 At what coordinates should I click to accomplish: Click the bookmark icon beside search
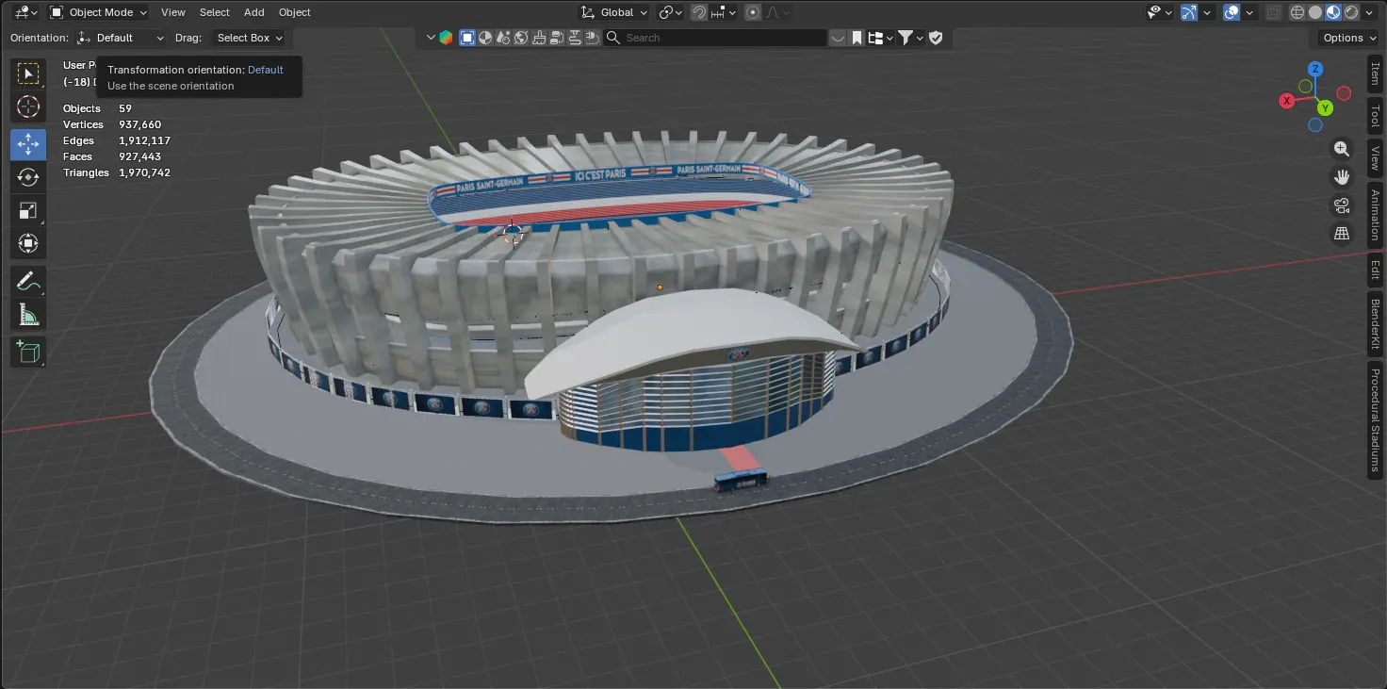click(x=857, y=38)
